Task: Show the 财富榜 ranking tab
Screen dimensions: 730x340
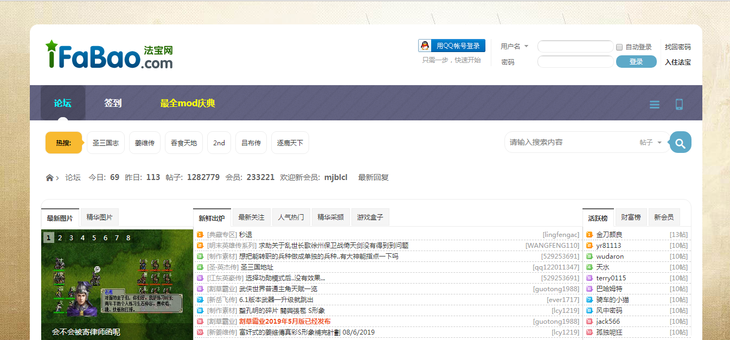Action: (x=631, y=217)
